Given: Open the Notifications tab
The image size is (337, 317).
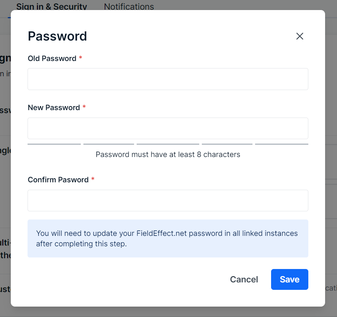Looking at the screenshot, I should 129,6.
